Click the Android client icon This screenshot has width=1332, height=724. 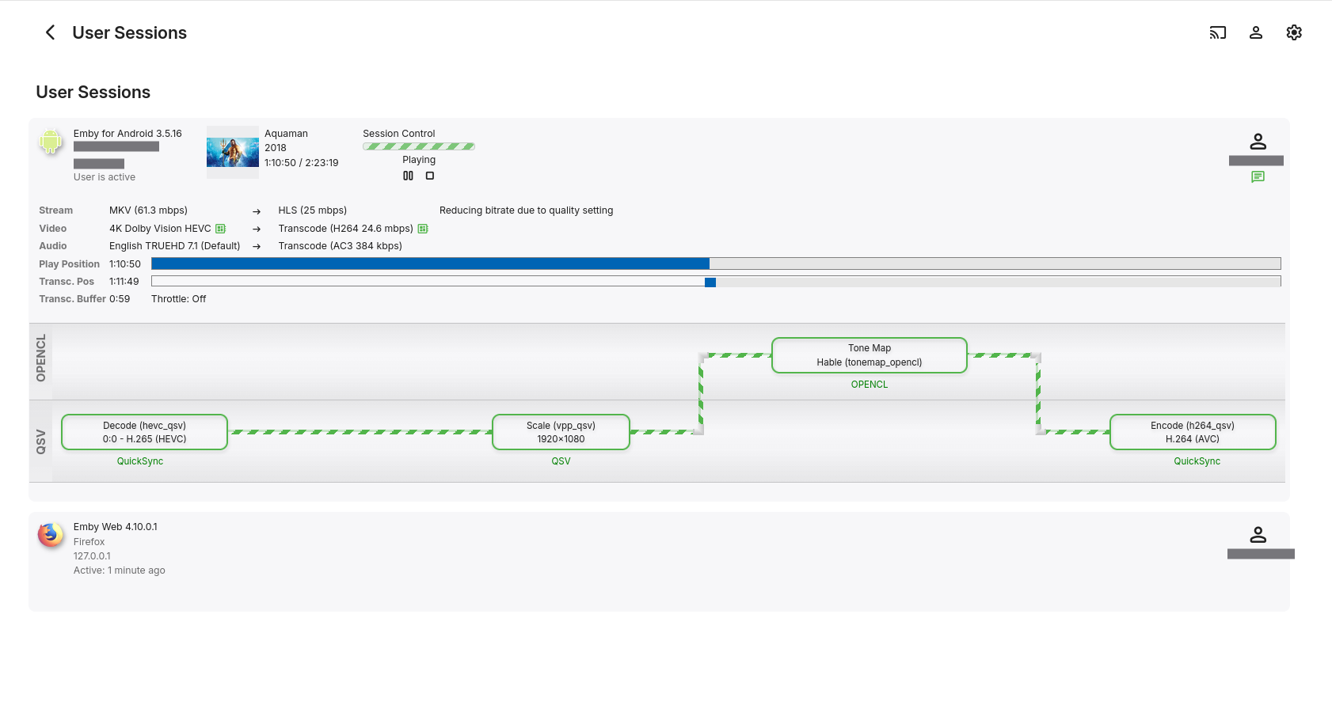51,142
